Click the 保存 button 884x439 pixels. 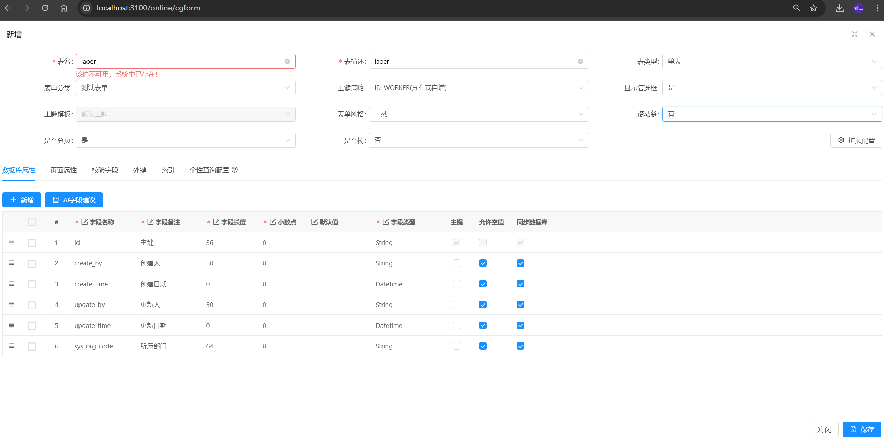(x=861, y=430)
